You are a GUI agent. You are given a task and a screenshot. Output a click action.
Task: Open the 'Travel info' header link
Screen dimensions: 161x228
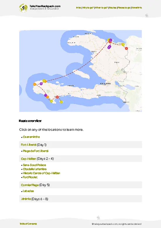pos(137,8)
